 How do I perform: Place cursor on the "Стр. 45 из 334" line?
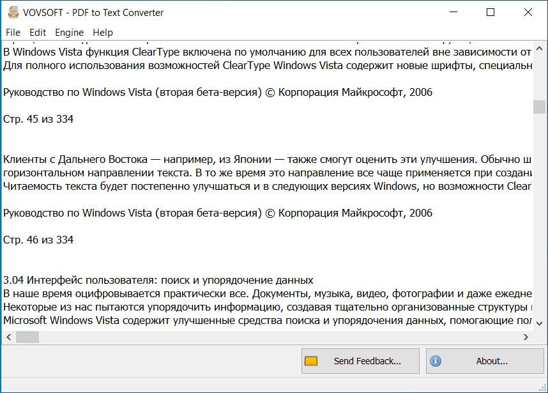coord(38,119)
